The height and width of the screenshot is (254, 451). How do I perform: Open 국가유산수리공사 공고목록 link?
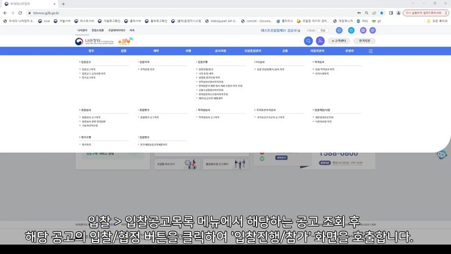pyautogui.click(x=271, y=117)
